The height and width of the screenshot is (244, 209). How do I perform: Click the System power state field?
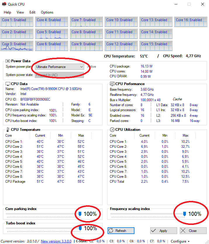pyautogui.click(x=59, y=75)
